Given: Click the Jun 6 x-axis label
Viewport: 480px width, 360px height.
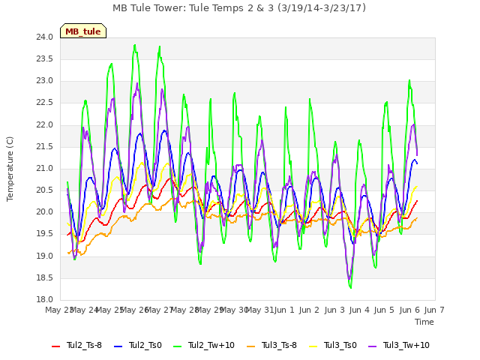Looking at the screenshot, I should pyautogui.click(x=409, y=310).
